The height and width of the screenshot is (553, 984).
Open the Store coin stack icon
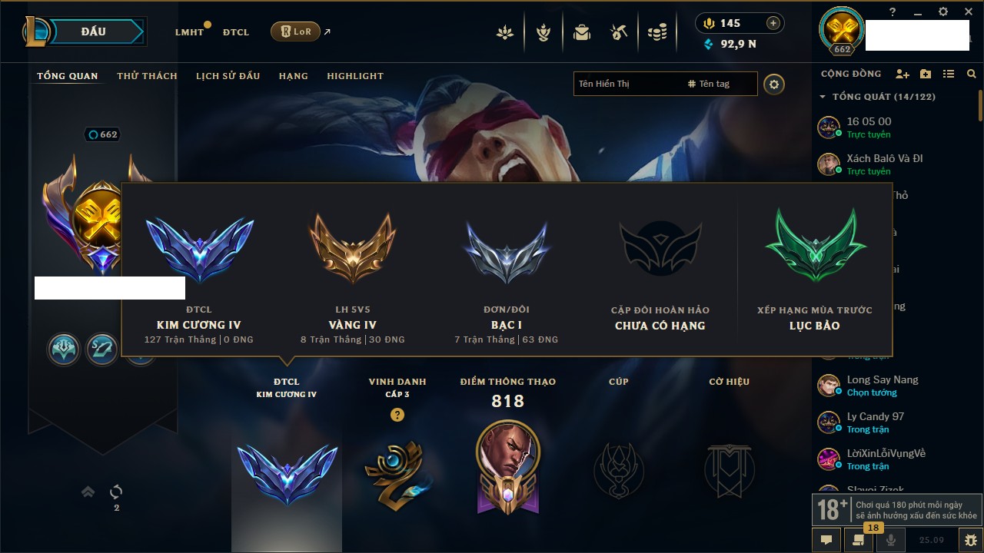point(657,32)
